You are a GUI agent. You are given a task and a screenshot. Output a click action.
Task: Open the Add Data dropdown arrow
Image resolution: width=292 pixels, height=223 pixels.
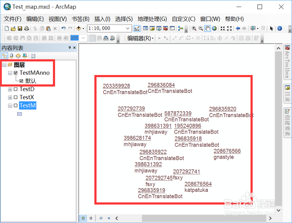(x=83, y=28)
